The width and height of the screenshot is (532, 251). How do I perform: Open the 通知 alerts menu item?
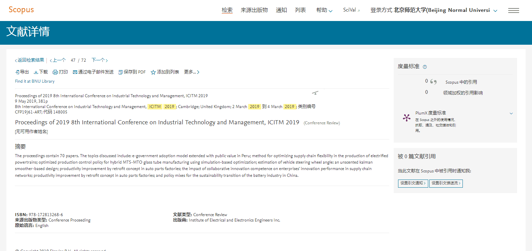[281, 10]
